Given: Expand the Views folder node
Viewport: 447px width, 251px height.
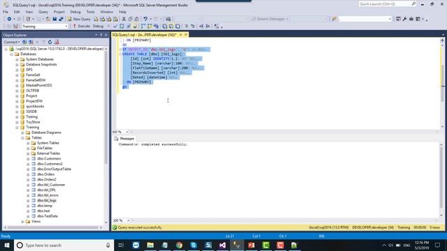Looking at the screenshot, I should click(x=22, y=222).
